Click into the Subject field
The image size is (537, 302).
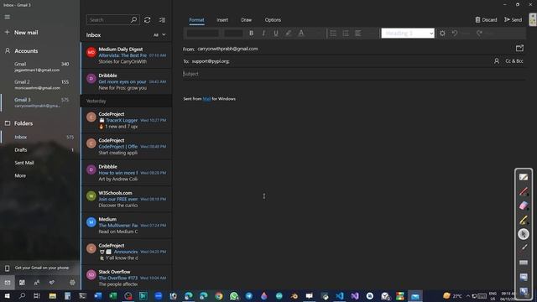[354, 74]
